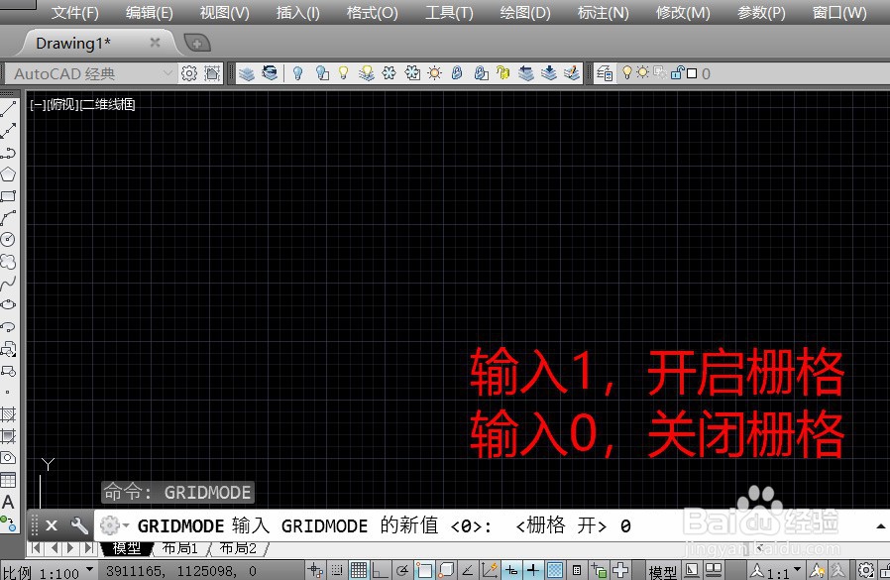
Task: Toggle Infer Constraints in status bar
Action: [x=315, y=570]
